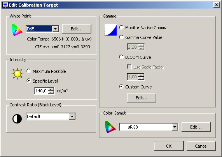Click Edit button next to White Point
222x157 pixels.
pyautogui.click(x=77, y=29)
